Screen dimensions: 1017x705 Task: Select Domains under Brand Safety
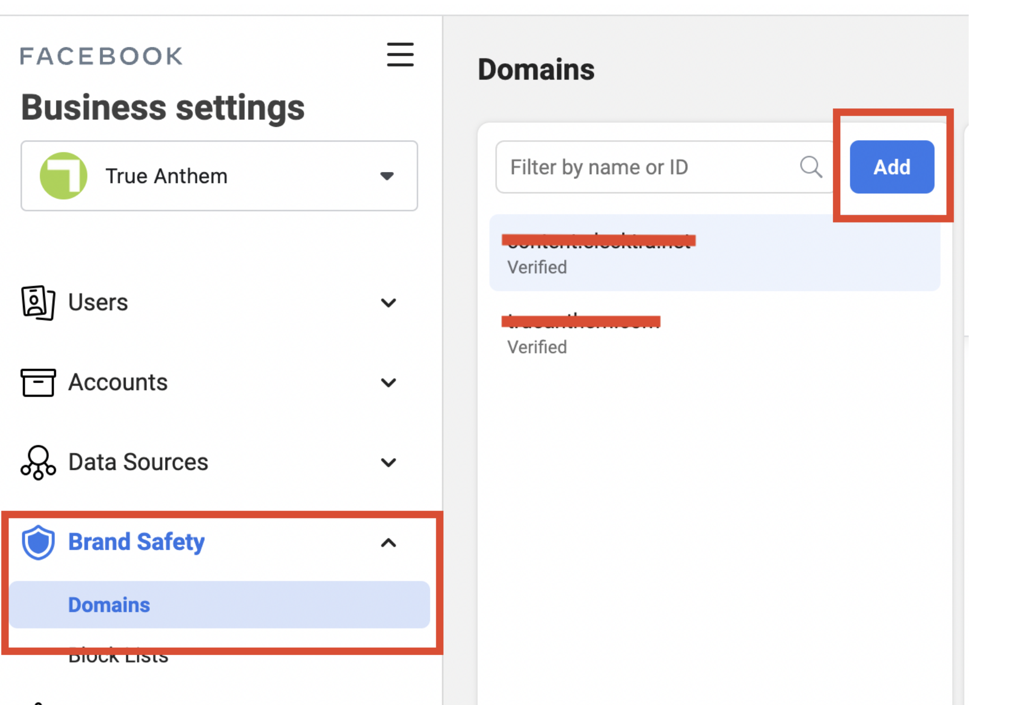219,605
